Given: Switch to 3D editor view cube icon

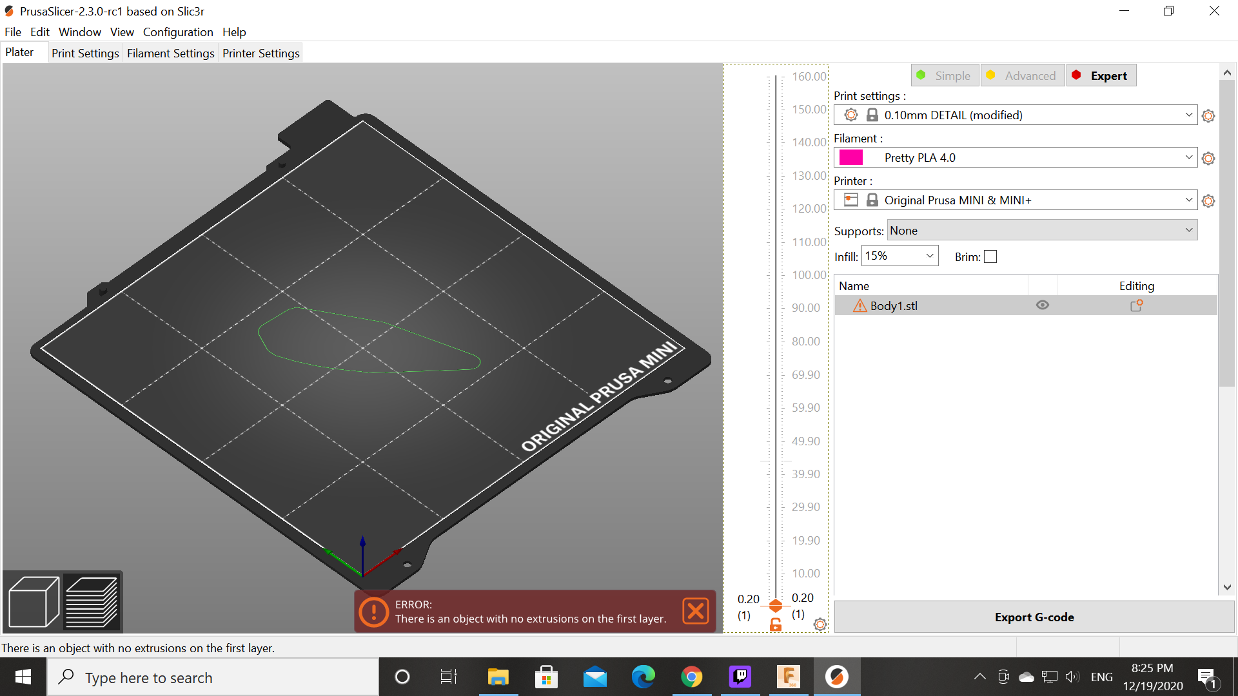Looking at the screenshot, I should (x=34, y=603).
